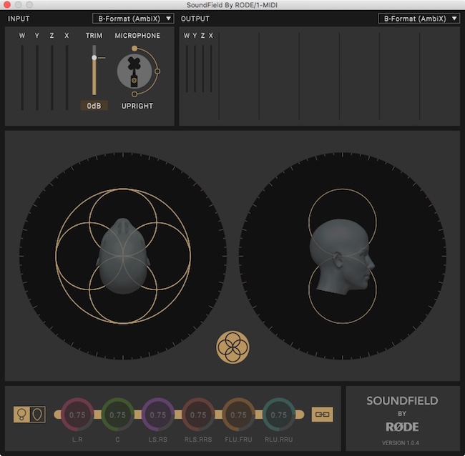
Task: Select the right cardioid shape icon
Action: pyautogui.click(x=37, y=415)
